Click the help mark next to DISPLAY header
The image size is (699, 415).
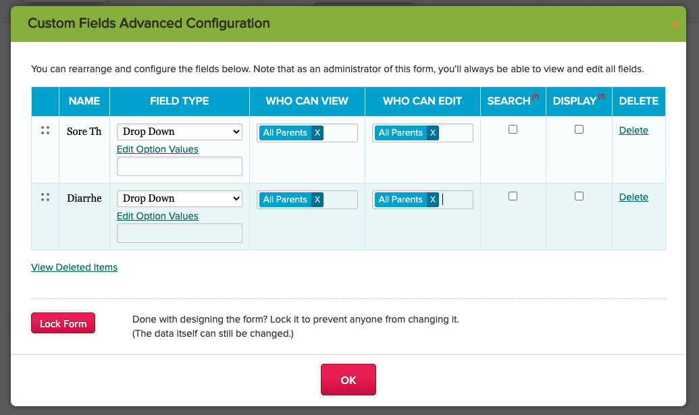tap(601, 96)
